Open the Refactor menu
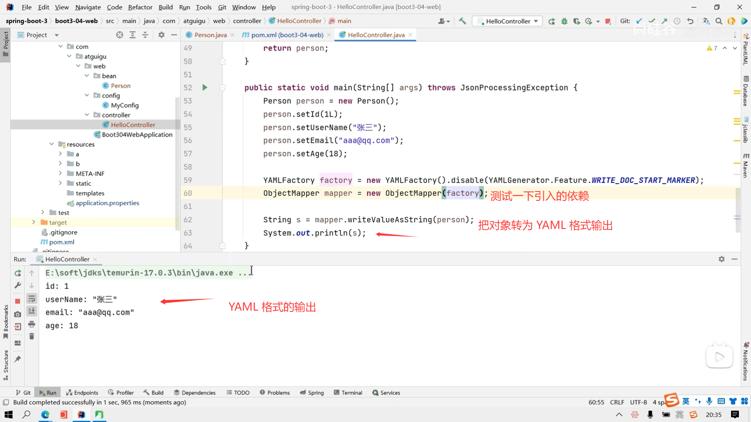 click(140, 7)
